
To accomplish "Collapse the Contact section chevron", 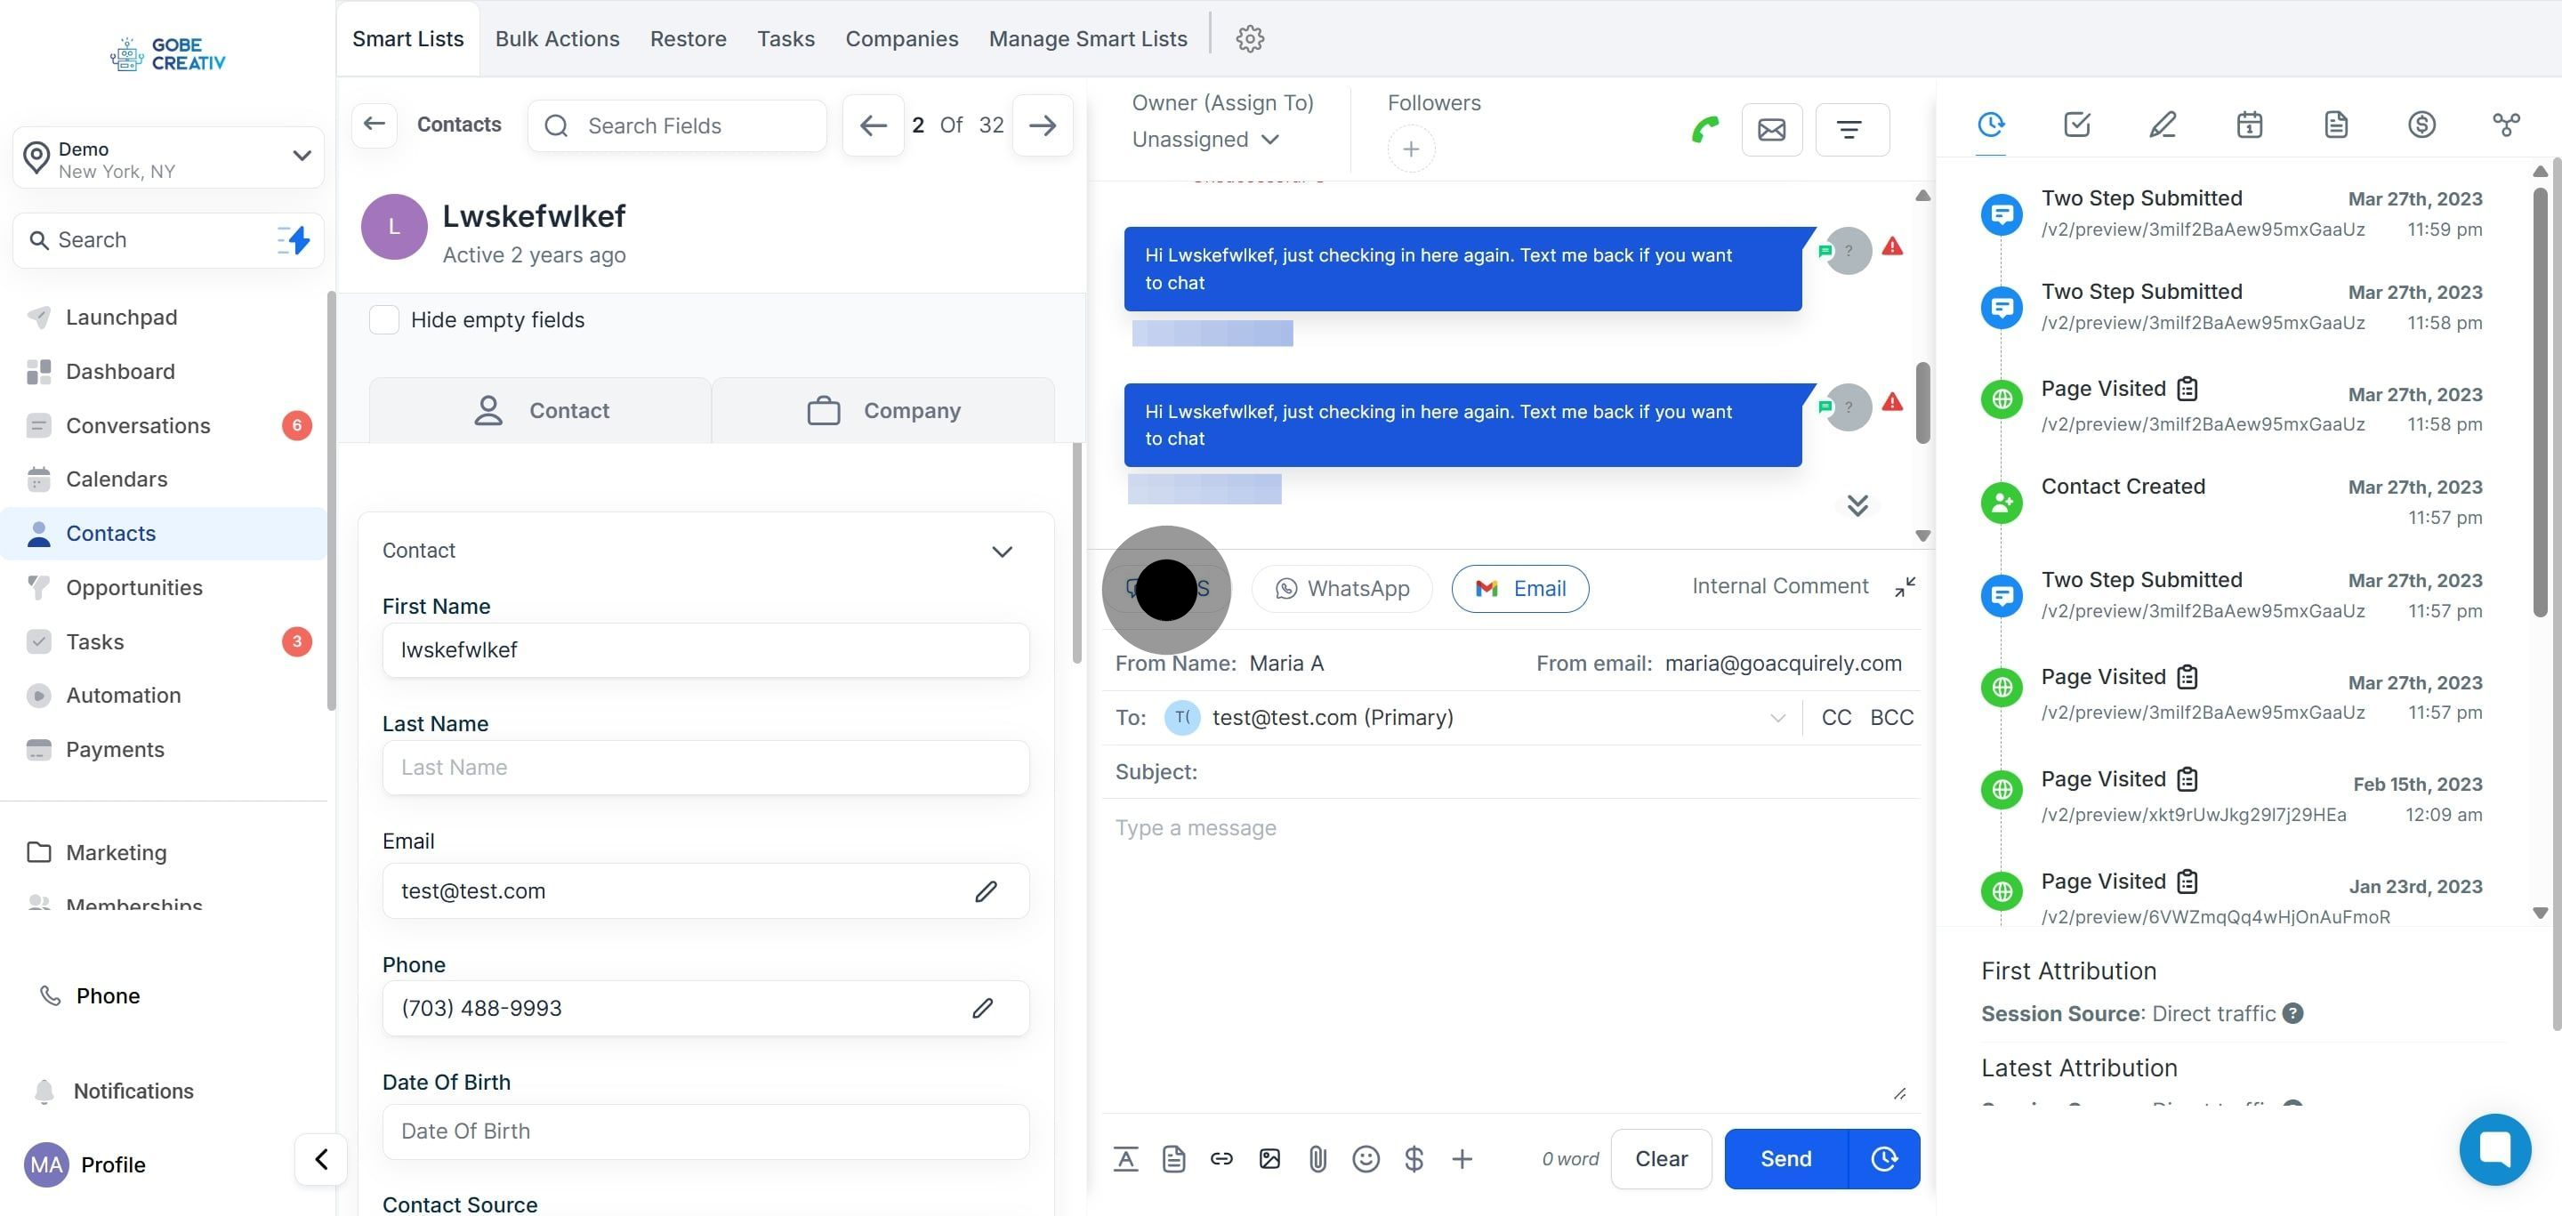I will pos(1002,551).
